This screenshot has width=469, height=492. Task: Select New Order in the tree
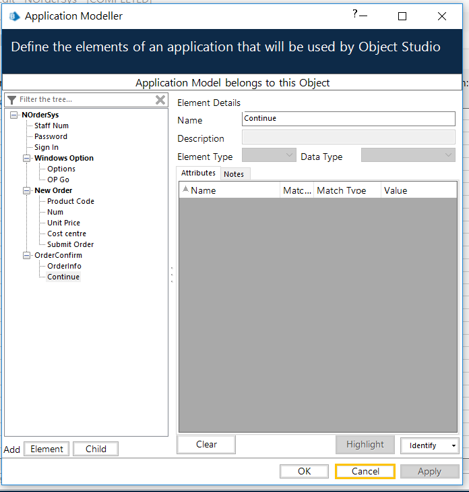(x=53, y=190)
